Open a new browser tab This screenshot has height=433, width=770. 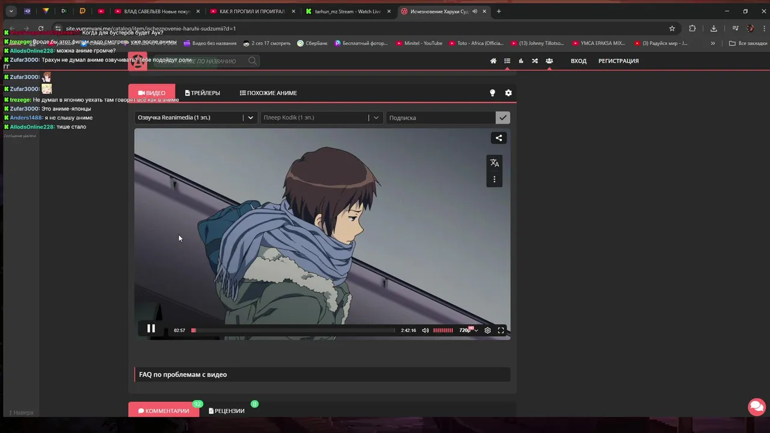(x=499, y=11)
